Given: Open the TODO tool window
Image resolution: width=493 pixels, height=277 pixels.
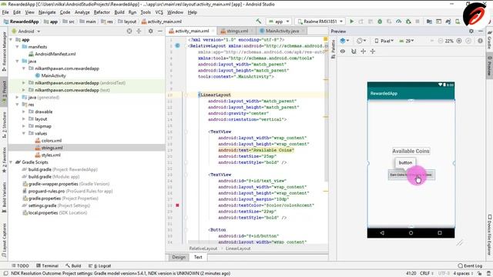Looking at the screenshot, I should 20,265.
